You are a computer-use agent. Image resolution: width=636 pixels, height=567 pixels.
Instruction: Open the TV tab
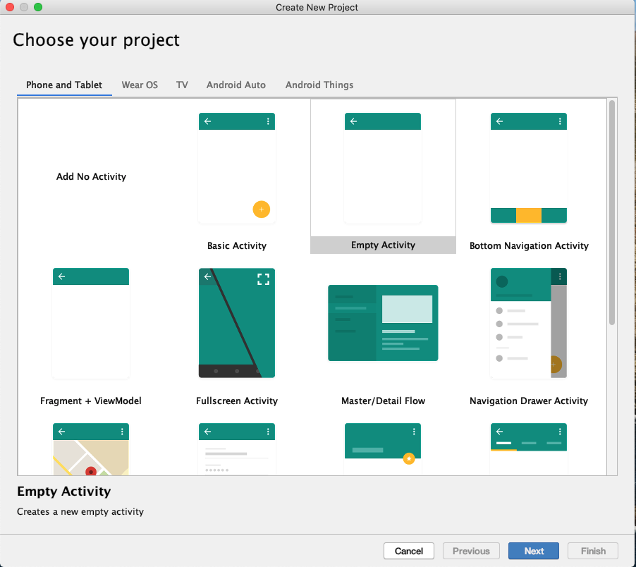pos(182,85)
